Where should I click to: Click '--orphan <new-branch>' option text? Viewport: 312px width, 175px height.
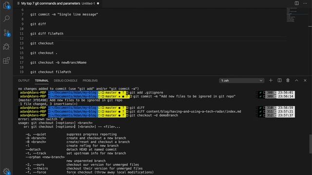45,157
